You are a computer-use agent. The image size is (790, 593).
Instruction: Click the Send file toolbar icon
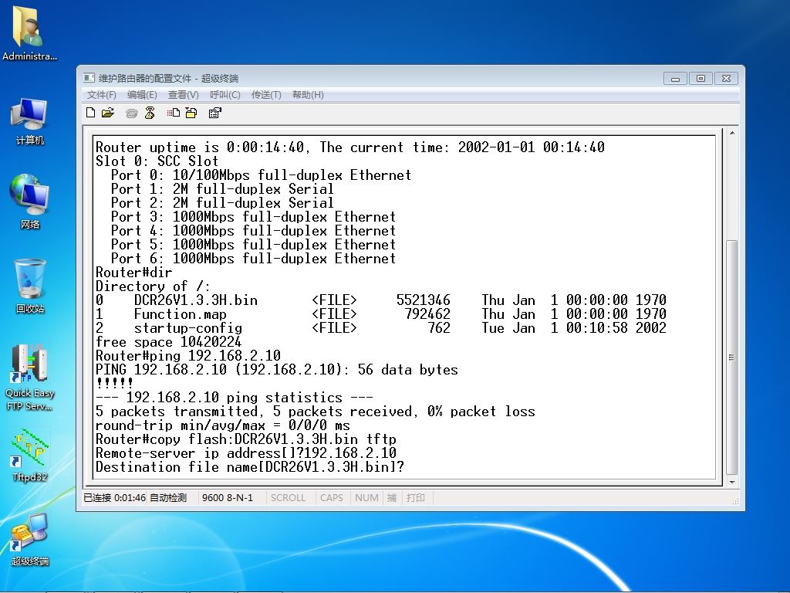pyautogui.click(x=174, y=113)
